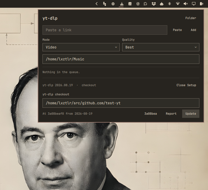Click the 'At 3a08beaf0 from 2026-08-19' text
Screen dimensions: 208x190
coord(67,114)
